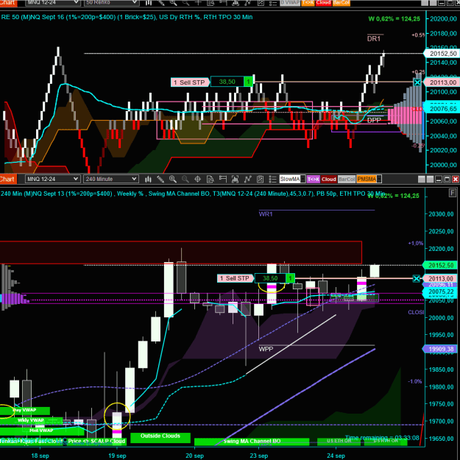Toggle the orange T<>K button in Renko toolbar
The image size is (460, 460).
[308, 2]
